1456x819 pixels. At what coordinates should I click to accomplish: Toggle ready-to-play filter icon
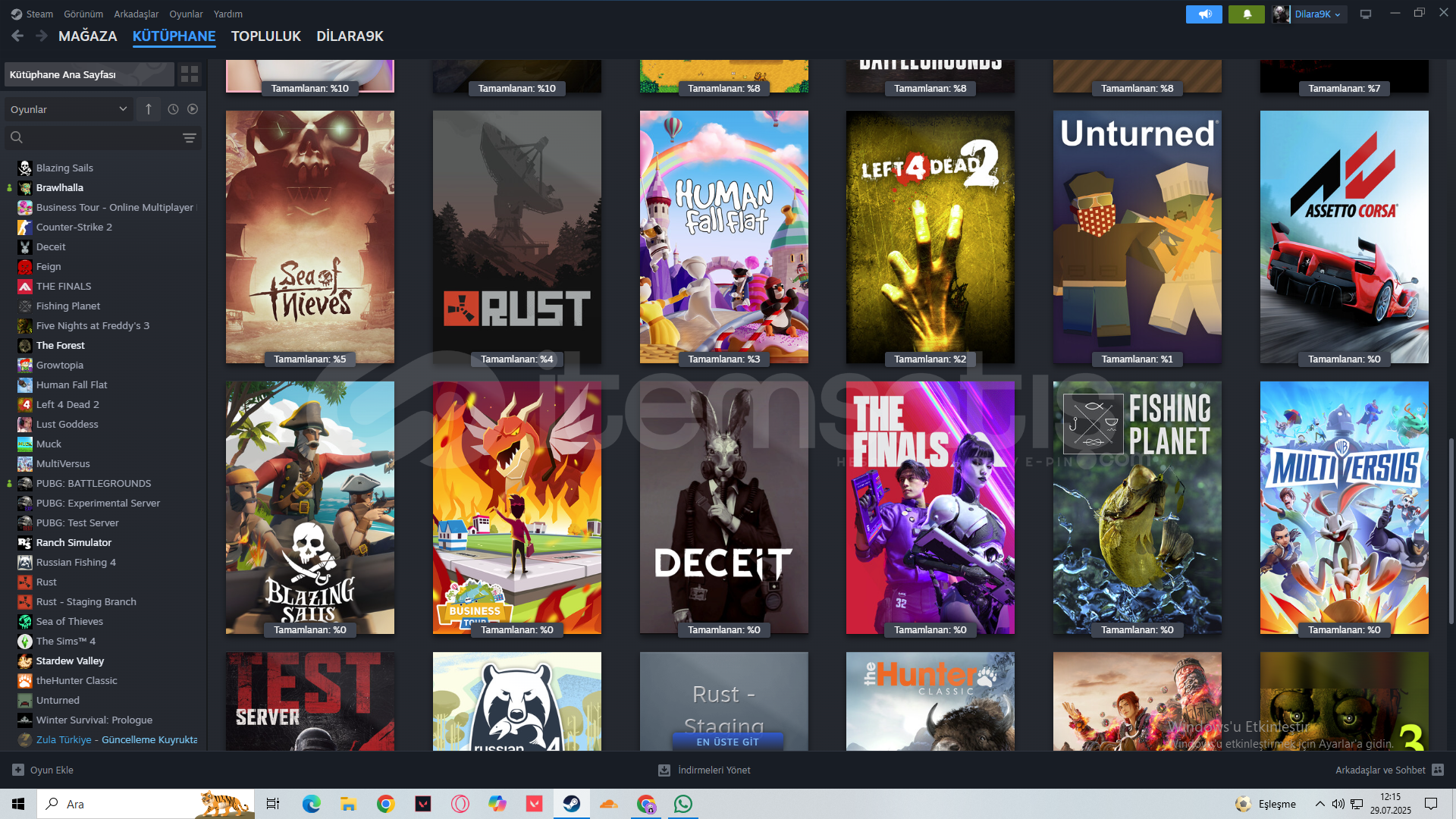[193, 109]
